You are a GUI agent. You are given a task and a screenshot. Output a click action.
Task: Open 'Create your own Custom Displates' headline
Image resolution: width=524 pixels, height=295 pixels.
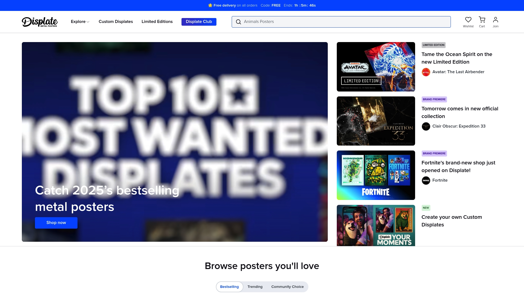[x=452, y=221]
